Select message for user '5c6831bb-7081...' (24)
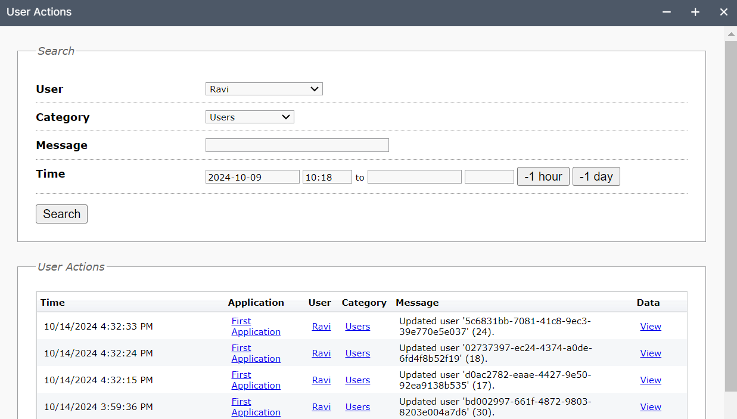The width and height of the screenshot is (737, 419). click(495, 327)
